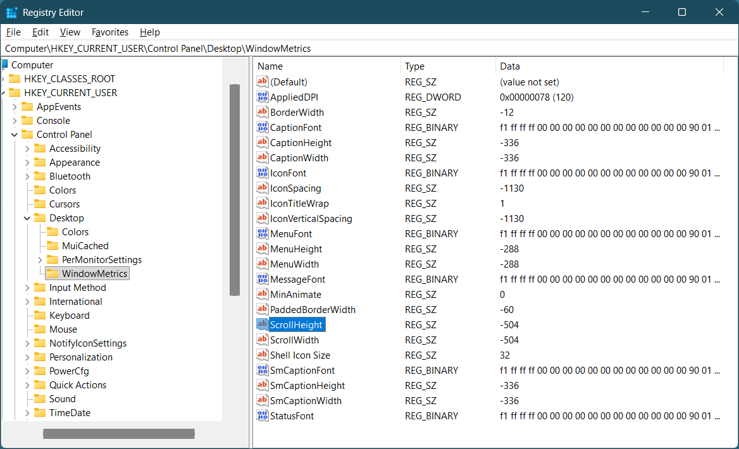Sort values by the Name column header

[x=327, y=66]
